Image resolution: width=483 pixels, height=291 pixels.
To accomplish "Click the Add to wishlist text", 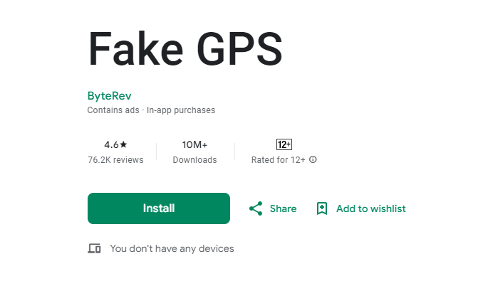I will coord(370,208).
